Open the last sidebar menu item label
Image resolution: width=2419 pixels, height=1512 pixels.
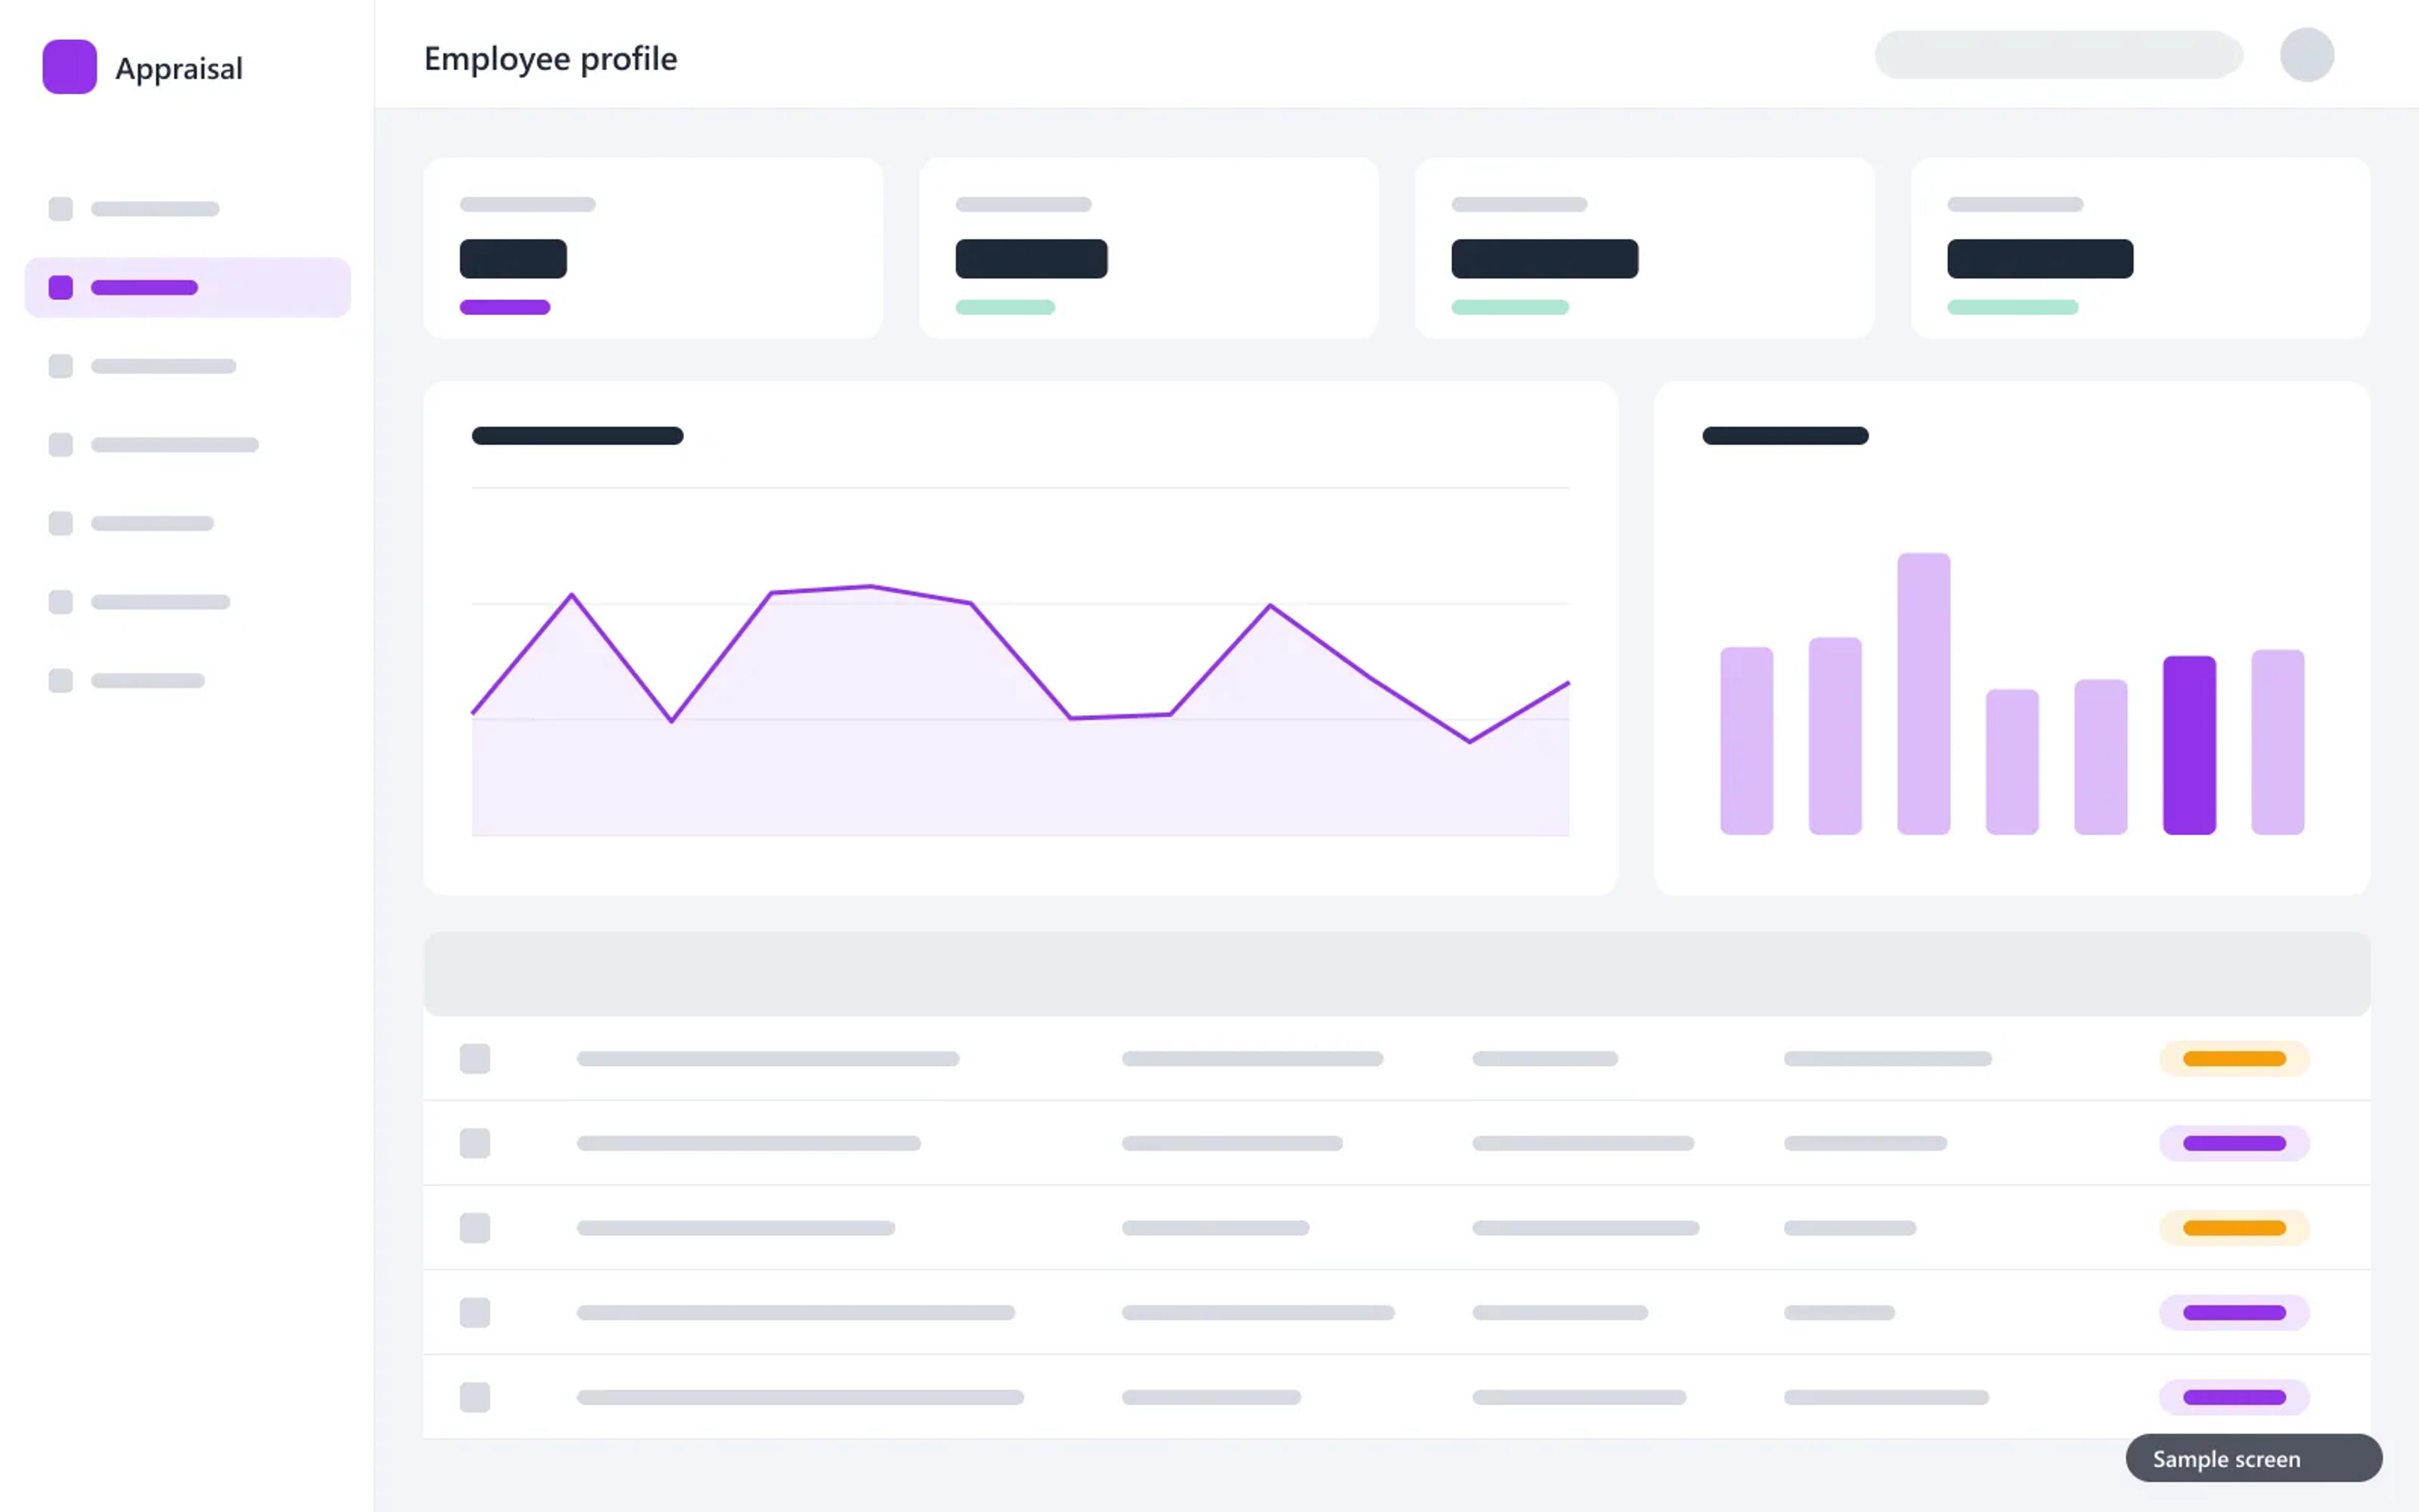pos(148,681)
